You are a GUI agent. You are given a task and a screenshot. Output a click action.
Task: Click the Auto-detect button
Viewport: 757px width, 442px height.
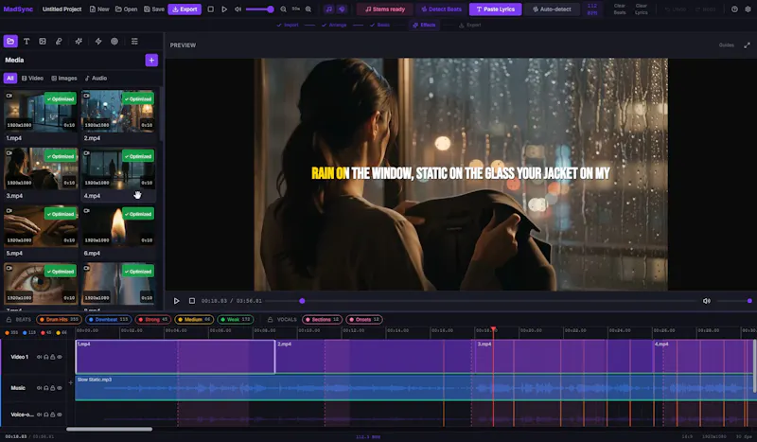(552, 9)
